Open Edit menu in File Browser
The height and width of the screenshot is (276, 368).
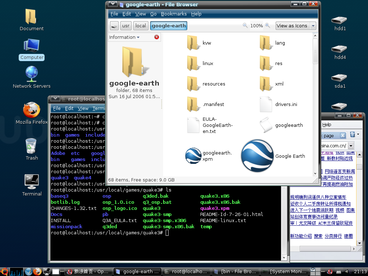[127, 14]
